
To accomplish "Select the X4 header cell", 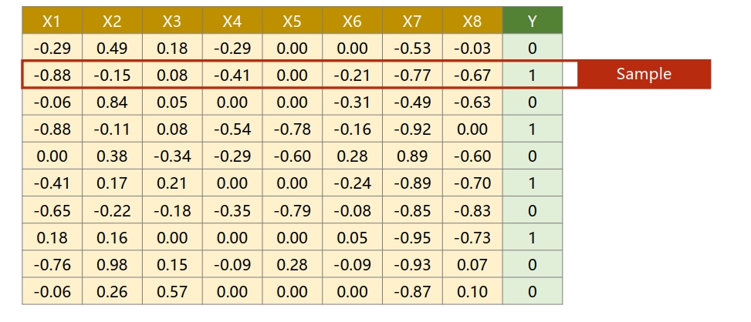I will (232, 22).
